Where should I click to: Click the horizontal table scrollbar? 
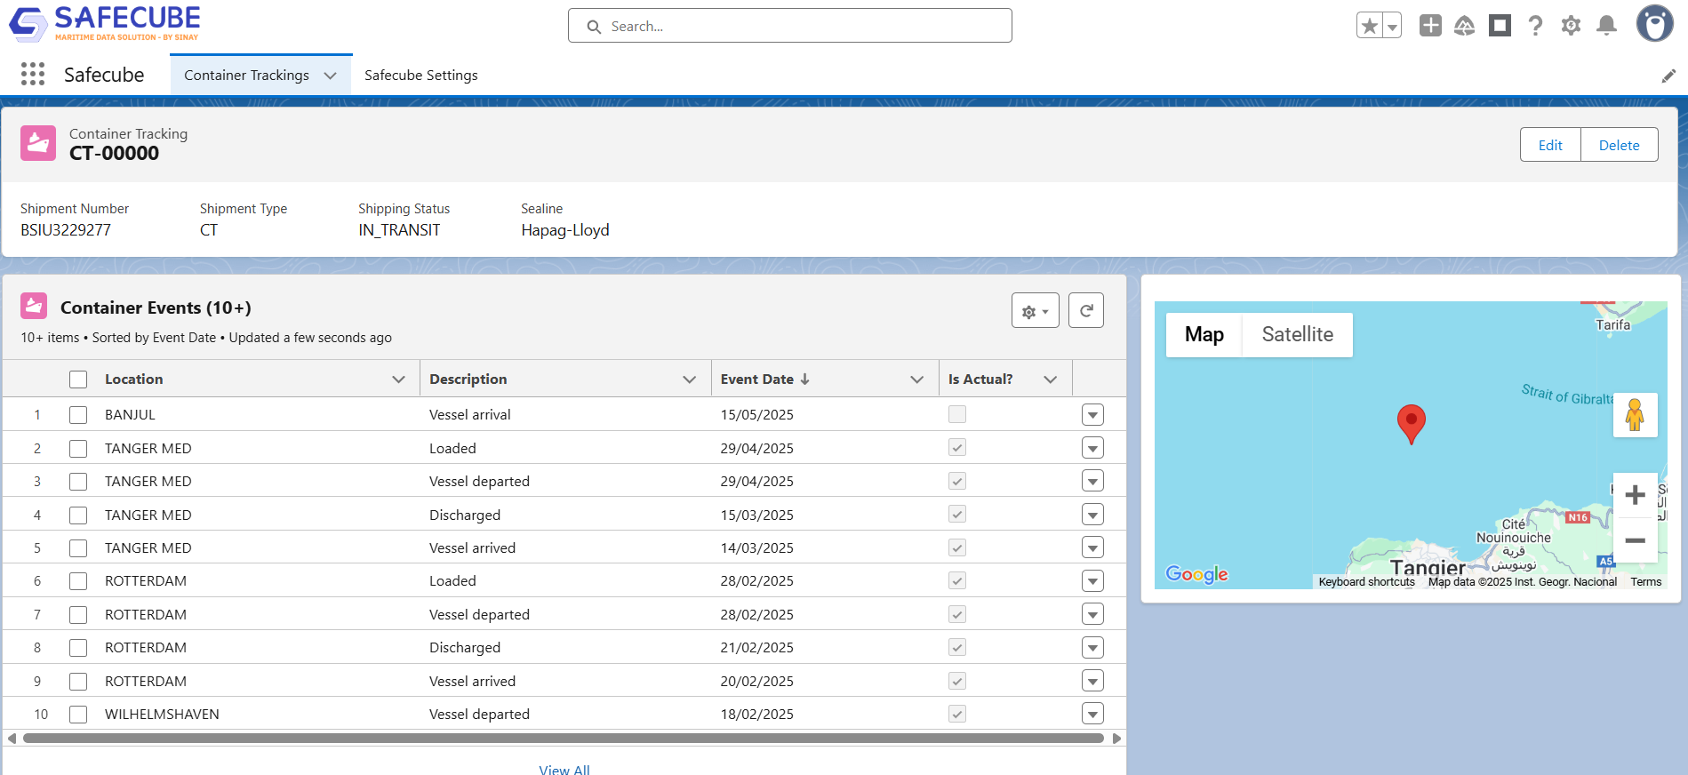click(x=563, y=738)
